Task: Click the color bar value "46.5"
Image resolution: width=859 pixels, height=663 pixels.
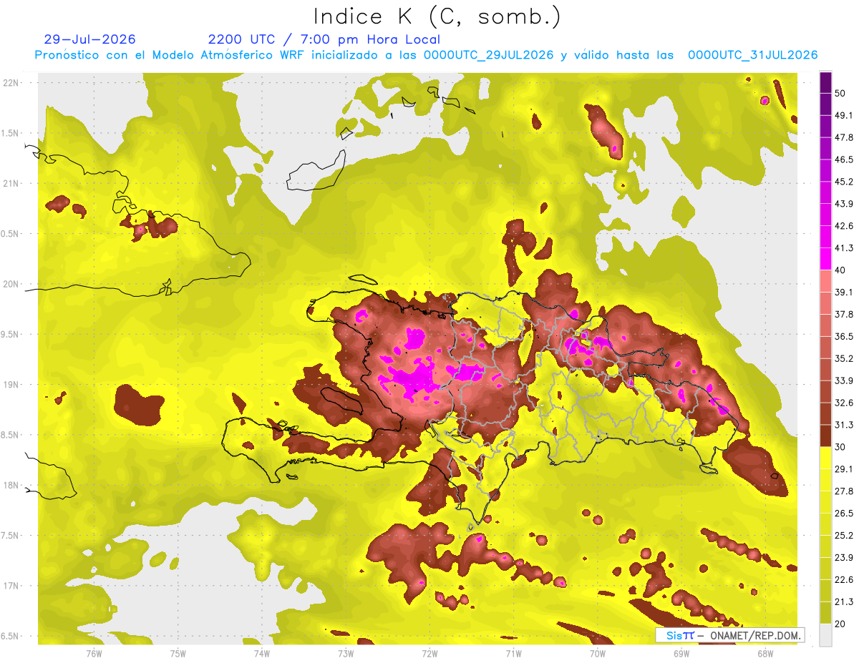Action: (x=844, y=159)
